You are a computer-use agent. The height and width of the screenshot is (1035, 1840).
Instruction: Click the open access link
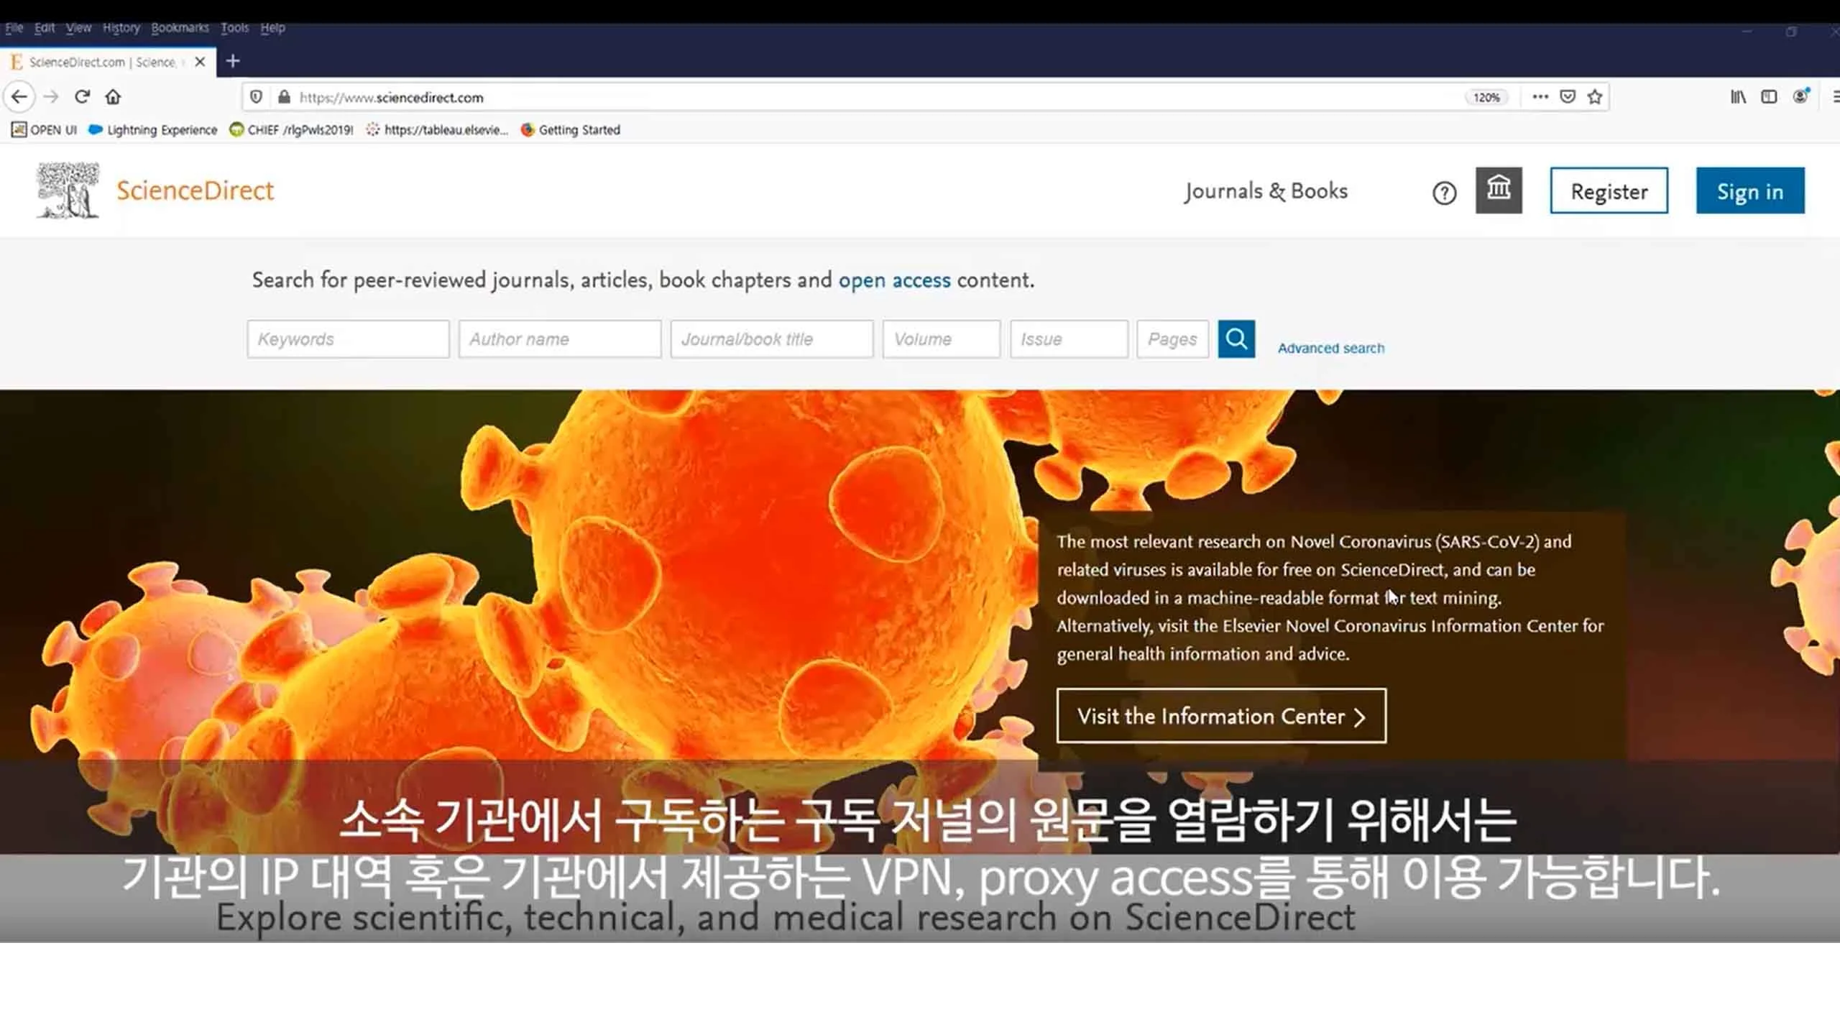pos(894,280)
